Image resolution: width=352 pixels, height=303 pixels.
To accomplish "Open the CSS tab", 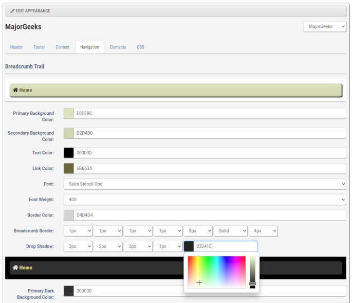I will 140,47.
